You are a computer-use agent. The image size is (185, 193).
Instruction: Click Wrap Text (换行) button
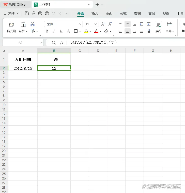coord(159,27)
